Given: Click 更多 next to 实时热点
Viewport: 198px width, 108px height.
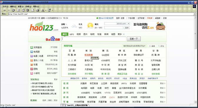Looking at the screenshot, I should click(56, 80).
